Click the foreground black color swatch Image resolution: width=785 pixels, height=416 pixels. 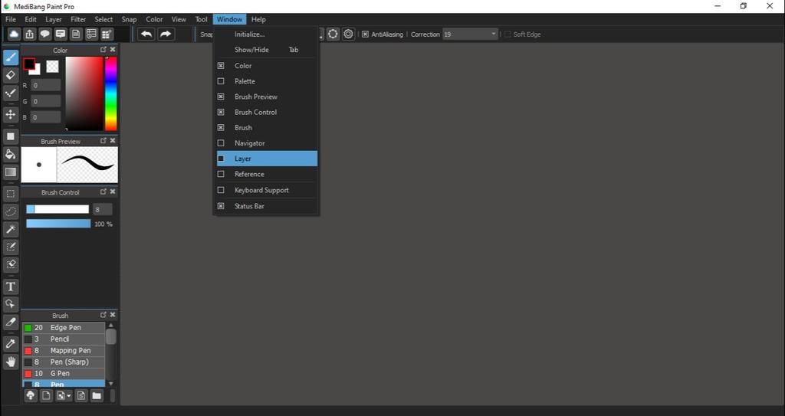pyautogui.click(x=29, y=64)
